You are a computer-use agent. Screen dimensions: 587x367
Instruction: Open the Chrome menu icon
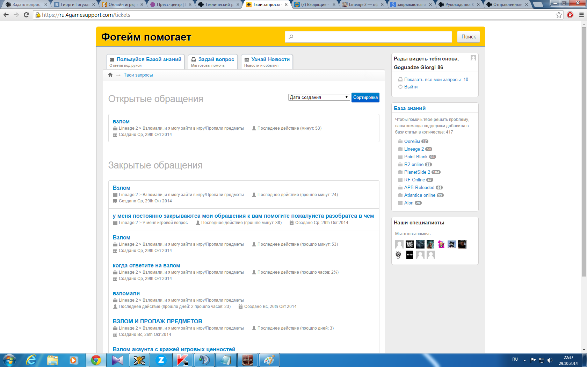coord(581,15)
